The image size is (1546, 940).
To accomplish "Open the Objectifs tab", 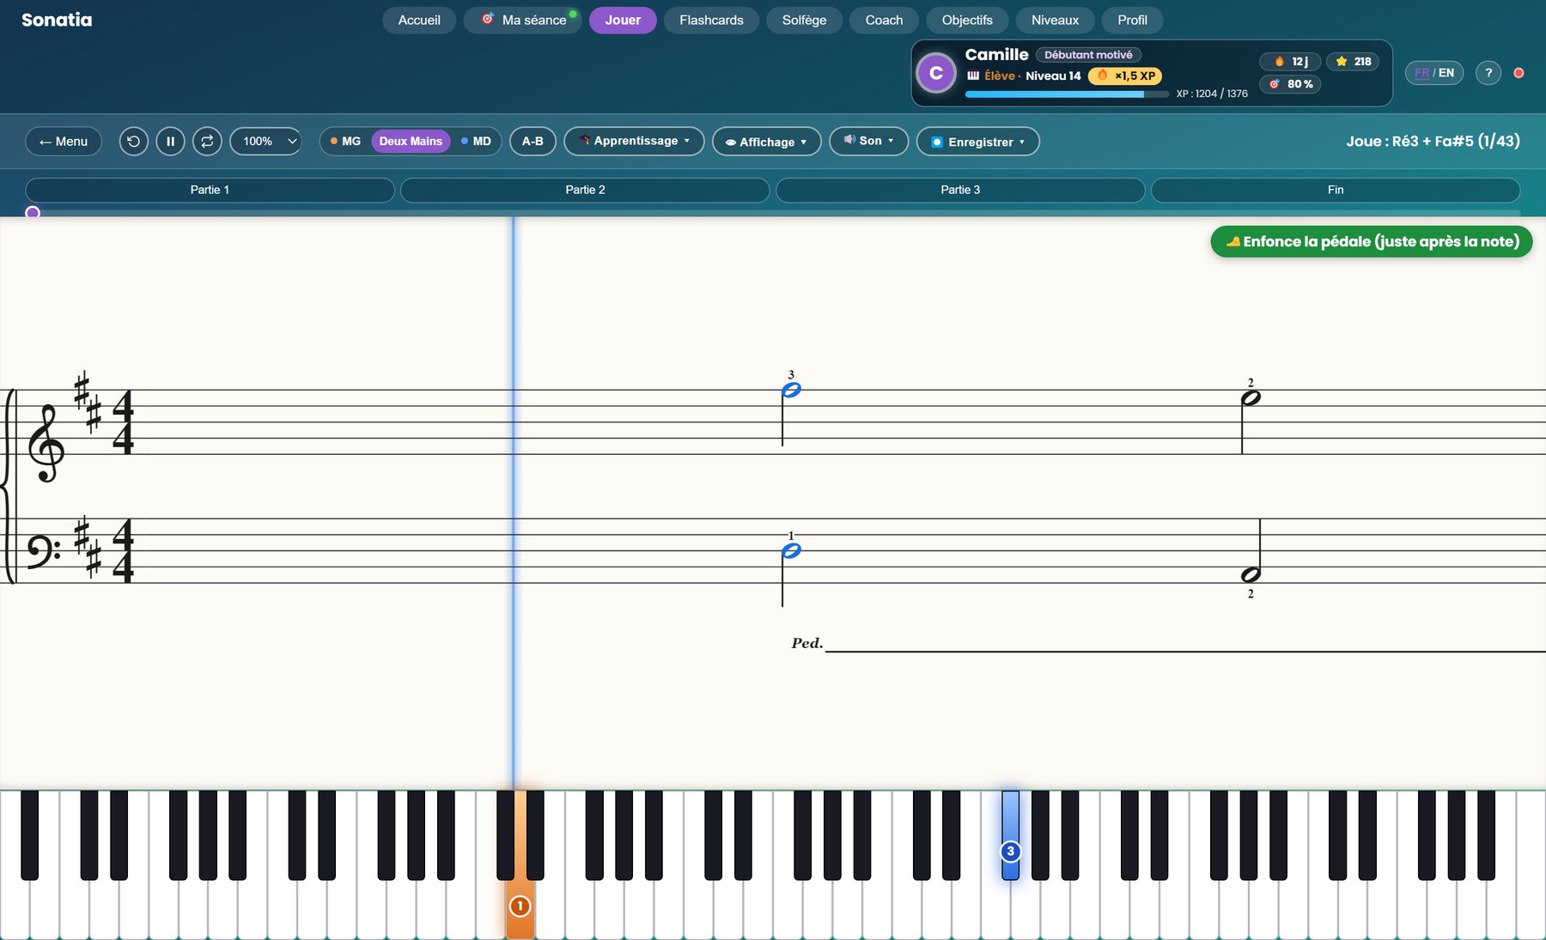I will (x=967, y=20).
